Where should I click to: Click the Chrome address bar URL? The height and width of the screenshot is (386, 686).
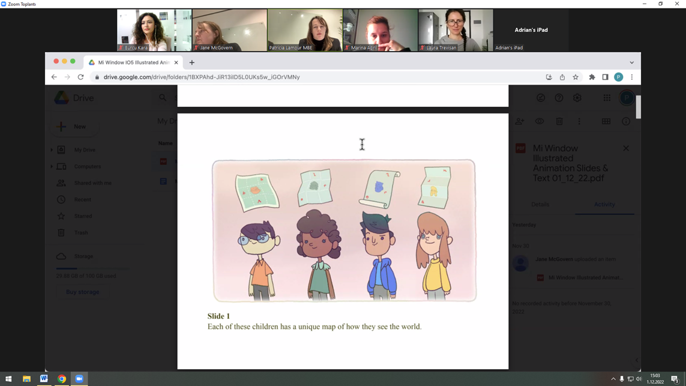(202, 77)
